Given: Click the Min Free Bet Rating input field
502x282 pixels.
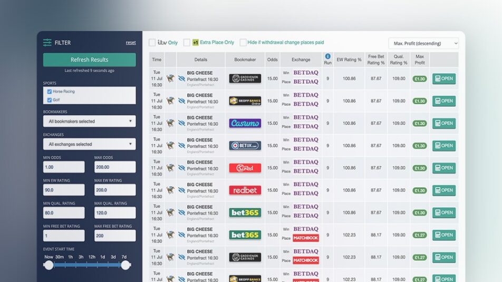Looking at the screenshot, I should [x=64, y=236].
